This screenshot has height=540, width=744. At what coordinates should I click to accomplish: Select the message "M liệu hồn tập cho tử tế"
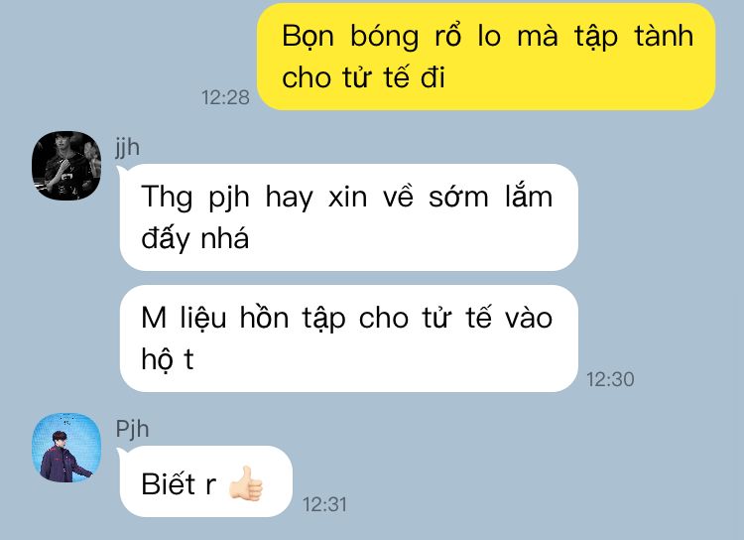[349, 338]
